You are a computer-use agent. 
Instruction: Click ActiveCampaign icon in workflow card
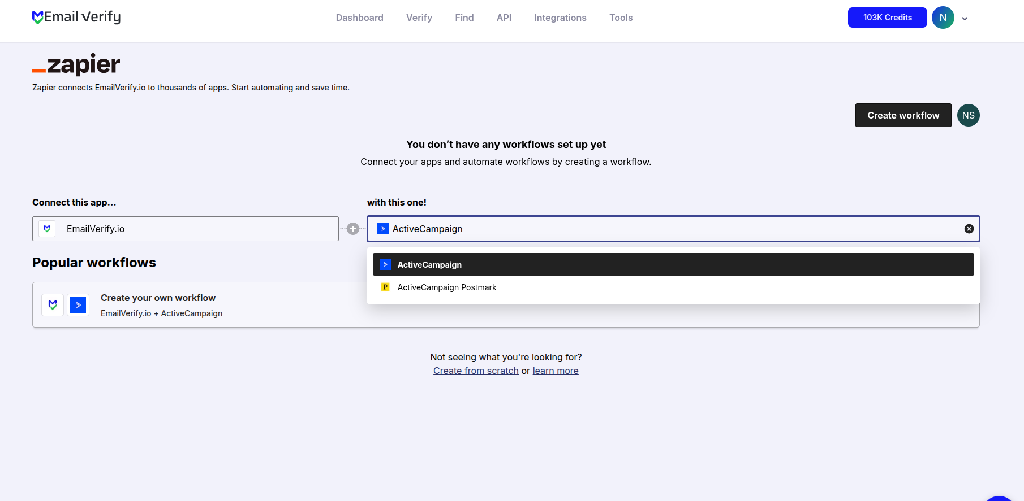(78, 305)
